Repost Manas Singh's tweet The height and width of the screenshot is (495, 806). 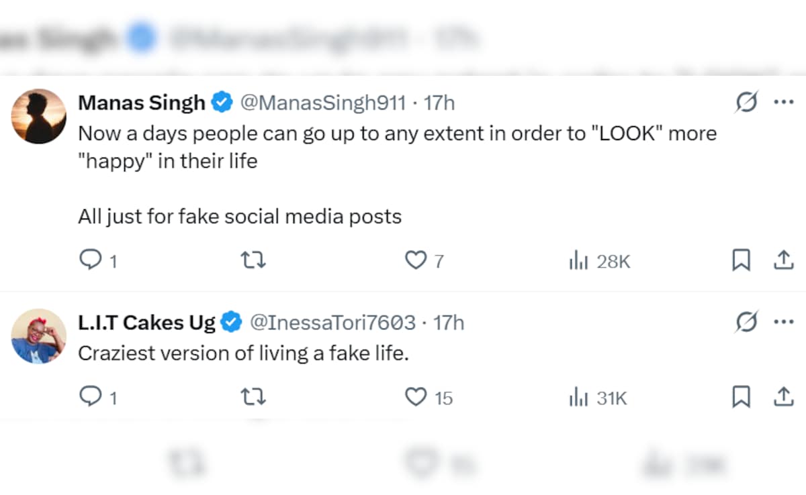click(x=253, y=260)
